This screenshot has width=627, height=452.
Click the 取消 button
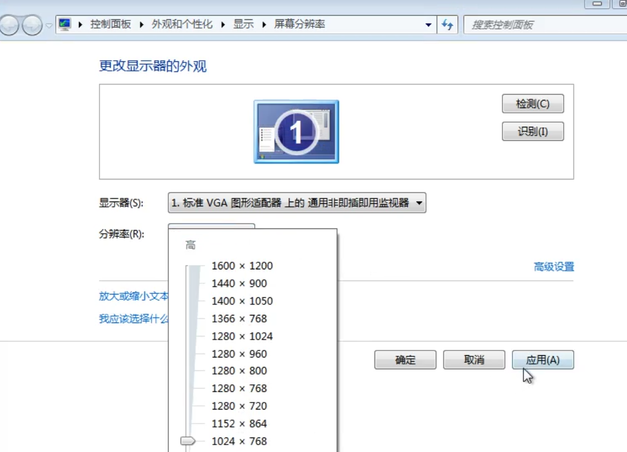pyautogui.click(x=474, y=360)
